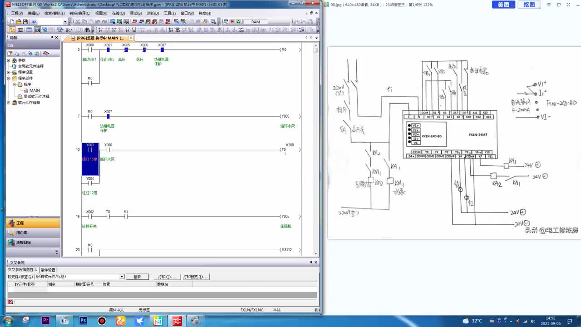581x327 pixels.
Task: Click the binoculars Find device icon
Action: pyautogui.click(x=87, y=30)
